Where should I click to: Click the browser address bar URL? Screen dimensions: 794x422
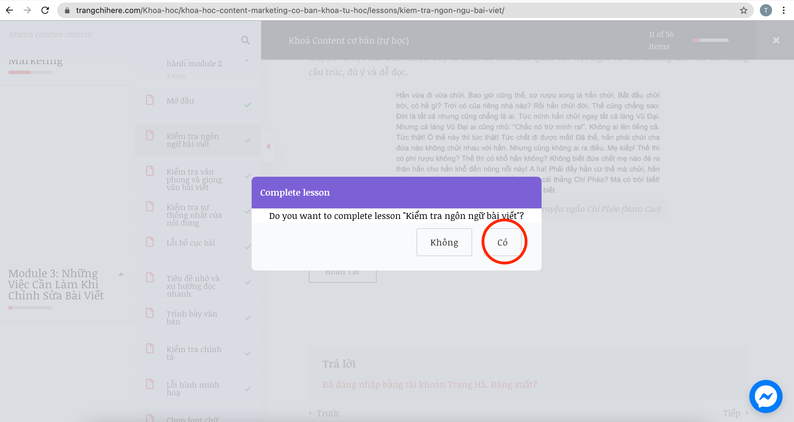click(x=290, y=11)
